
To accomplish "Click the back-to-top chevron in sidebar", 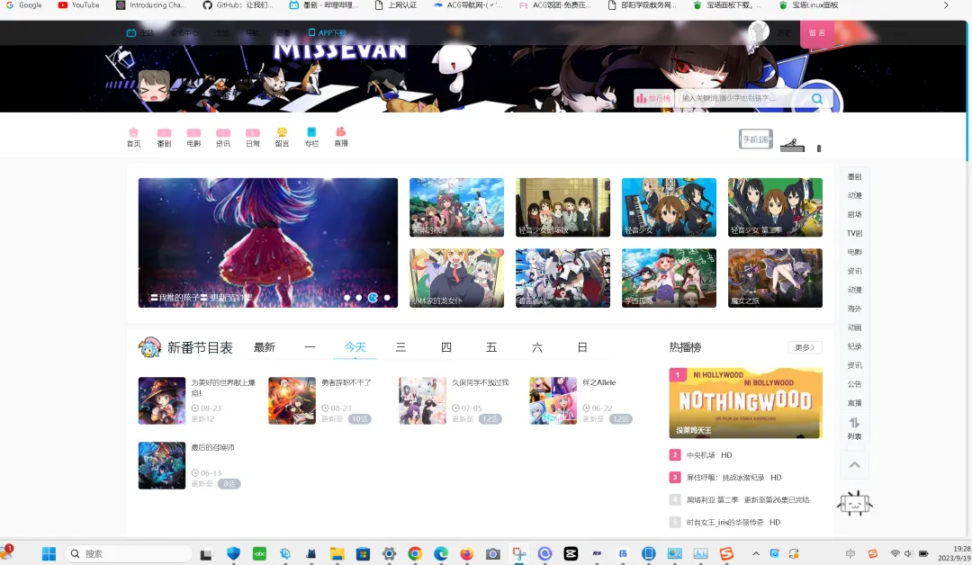I will (854, 464).
